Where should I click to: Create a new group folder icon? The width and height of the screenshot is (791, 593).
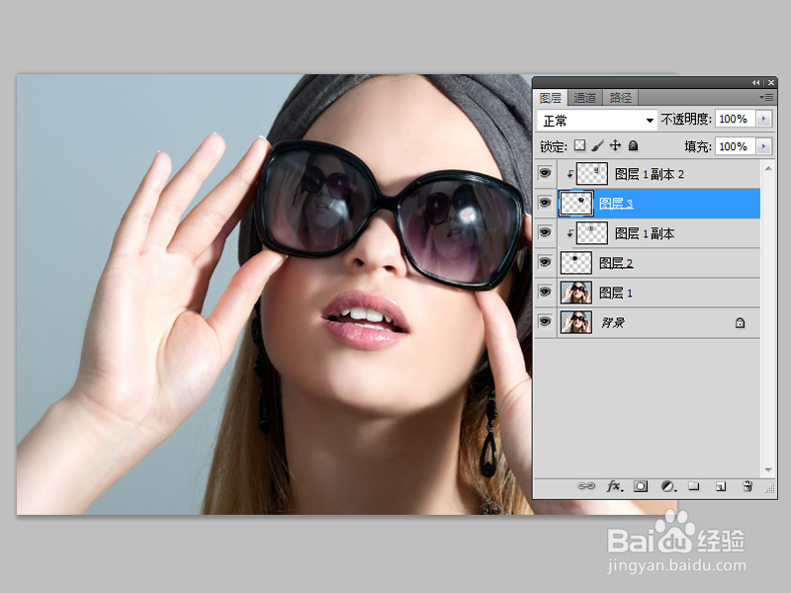(694, 486)
